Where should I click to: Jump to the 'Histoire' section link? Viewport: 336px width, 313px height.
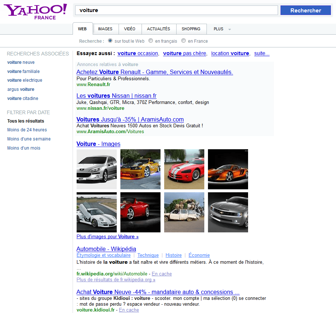pos(174,255)
